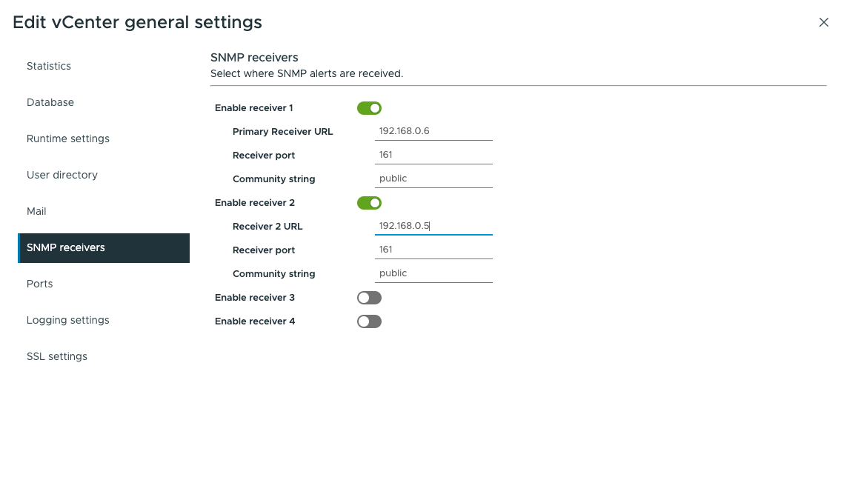Turn off the receiver 2 toggle
The image size is (841, 477).
coord(369,203)
